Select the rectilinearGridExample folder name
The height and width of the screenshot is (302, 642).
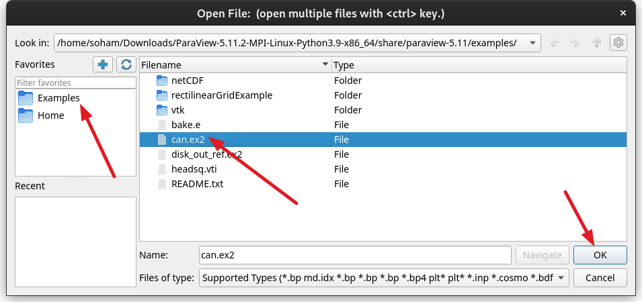click(x=222, y=95)
